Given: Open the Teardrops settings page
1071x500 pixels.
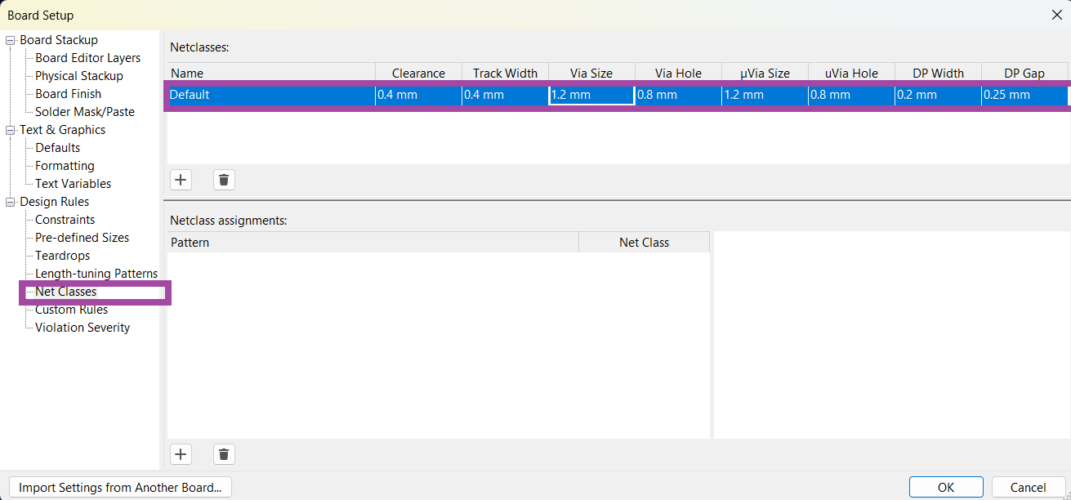Looking at the screenshot, I should pos(62,256).
